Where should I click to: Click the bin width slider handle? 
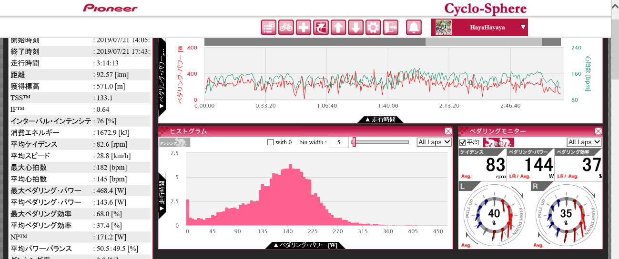coord(354,142)
